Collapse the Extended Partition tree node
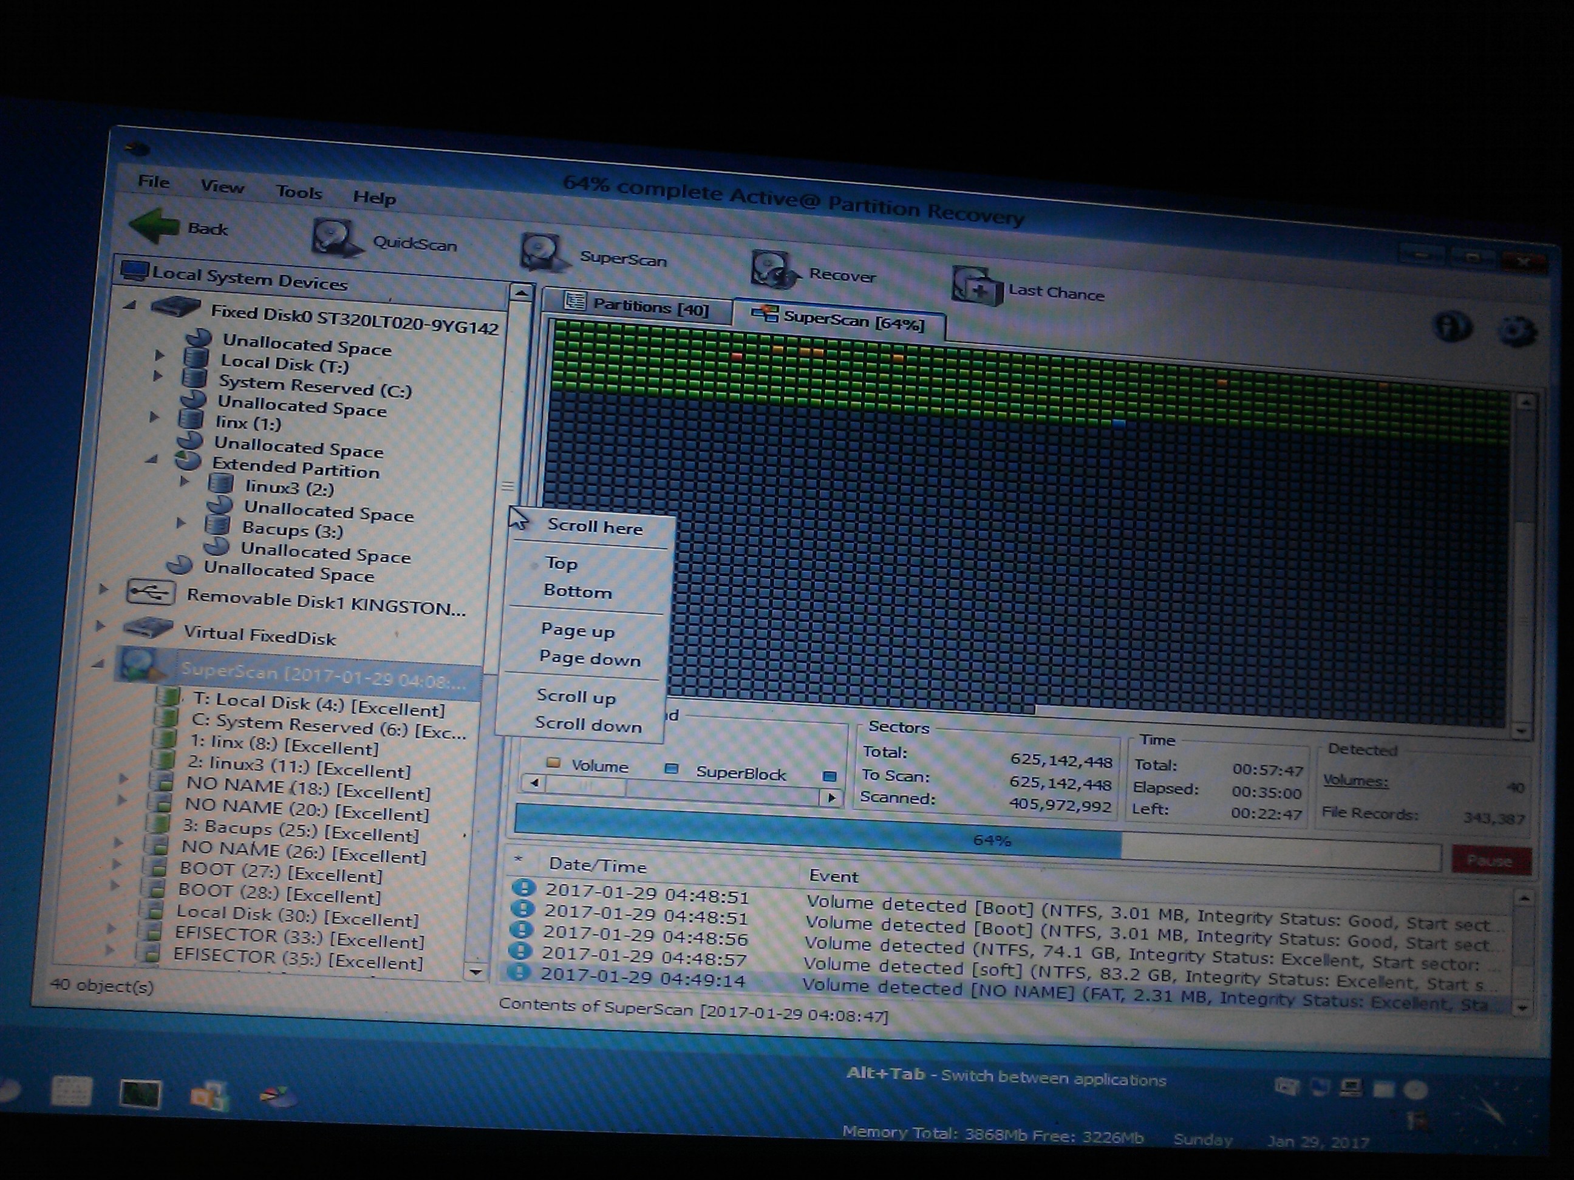 tap(152, 459)
